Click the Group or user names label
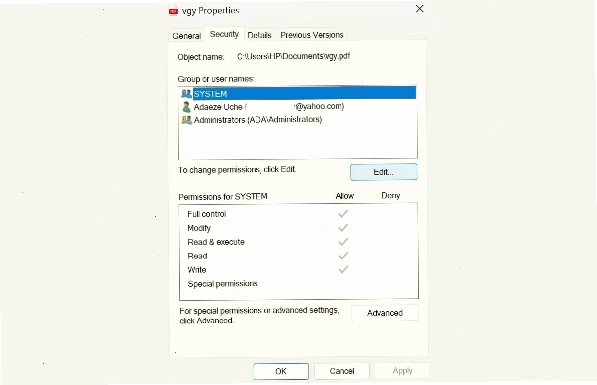 click(216, 79)
